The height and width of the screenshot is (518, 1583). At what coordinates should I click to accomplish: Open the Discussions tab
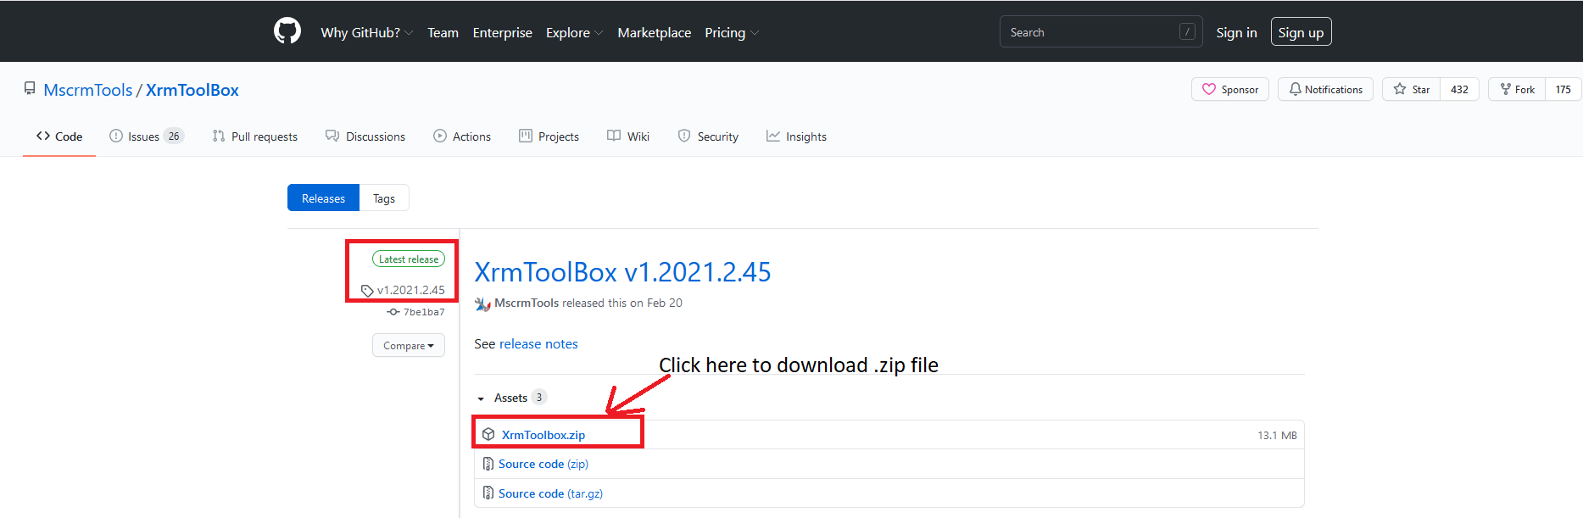[365, 136]
